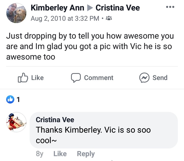Reply to Cristina Vee's comment
This screenshot has height=161, width=184.
(x=86, y=154)
